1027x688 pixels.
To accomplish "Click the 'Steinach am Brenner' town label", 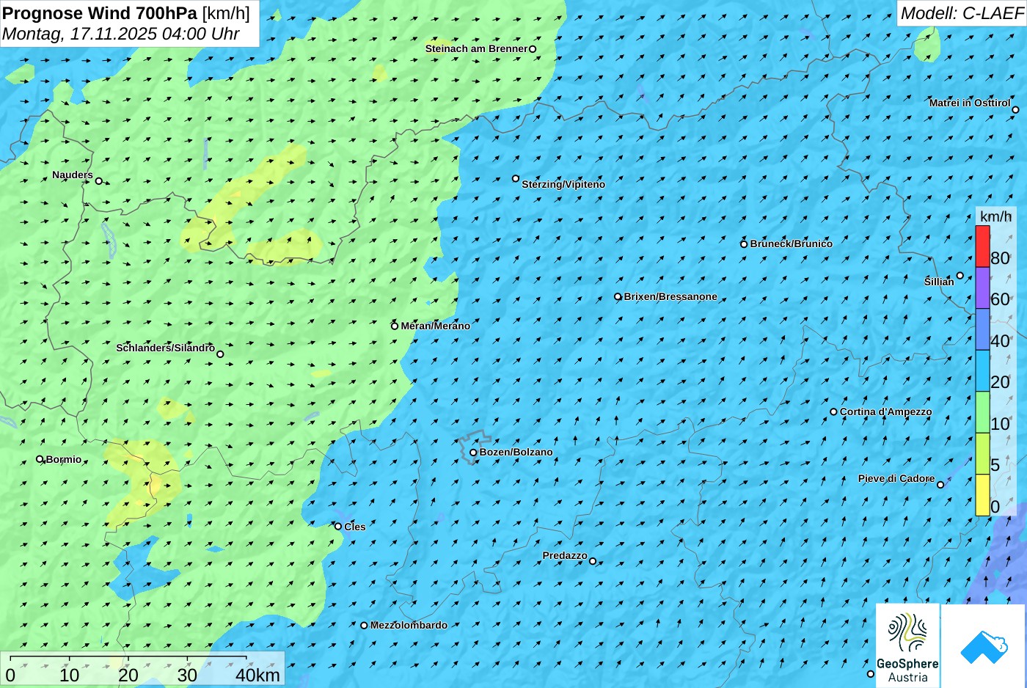I will click(x=477, y=49).
